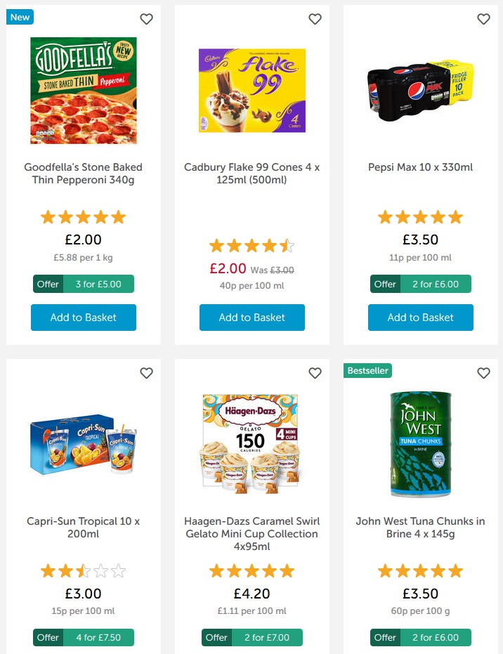Click the heart on John West Tuna Chunks
The height and width of the screenshot is (654, 503).
(x=483, y=373)
